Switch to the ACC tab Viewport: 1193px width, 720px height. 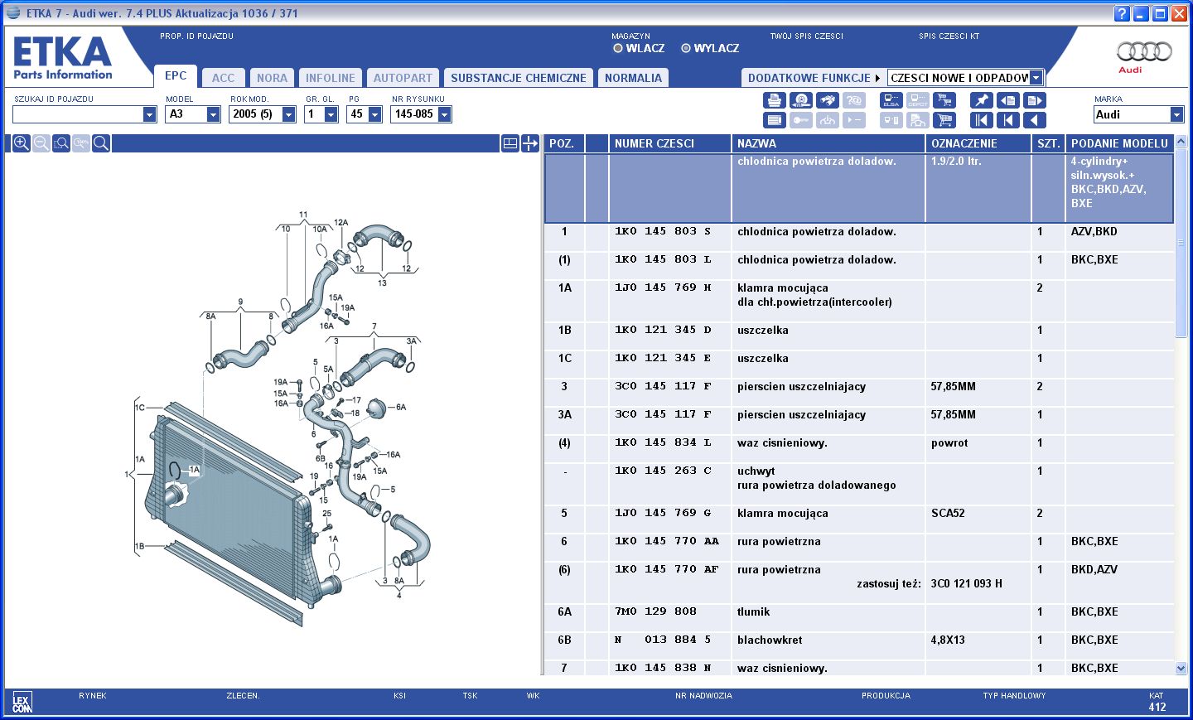(x=223, y=78)
